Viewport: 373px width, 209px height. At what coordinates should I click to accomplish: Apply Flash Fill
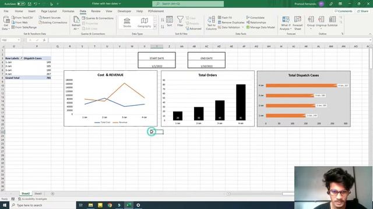(225, 17)
